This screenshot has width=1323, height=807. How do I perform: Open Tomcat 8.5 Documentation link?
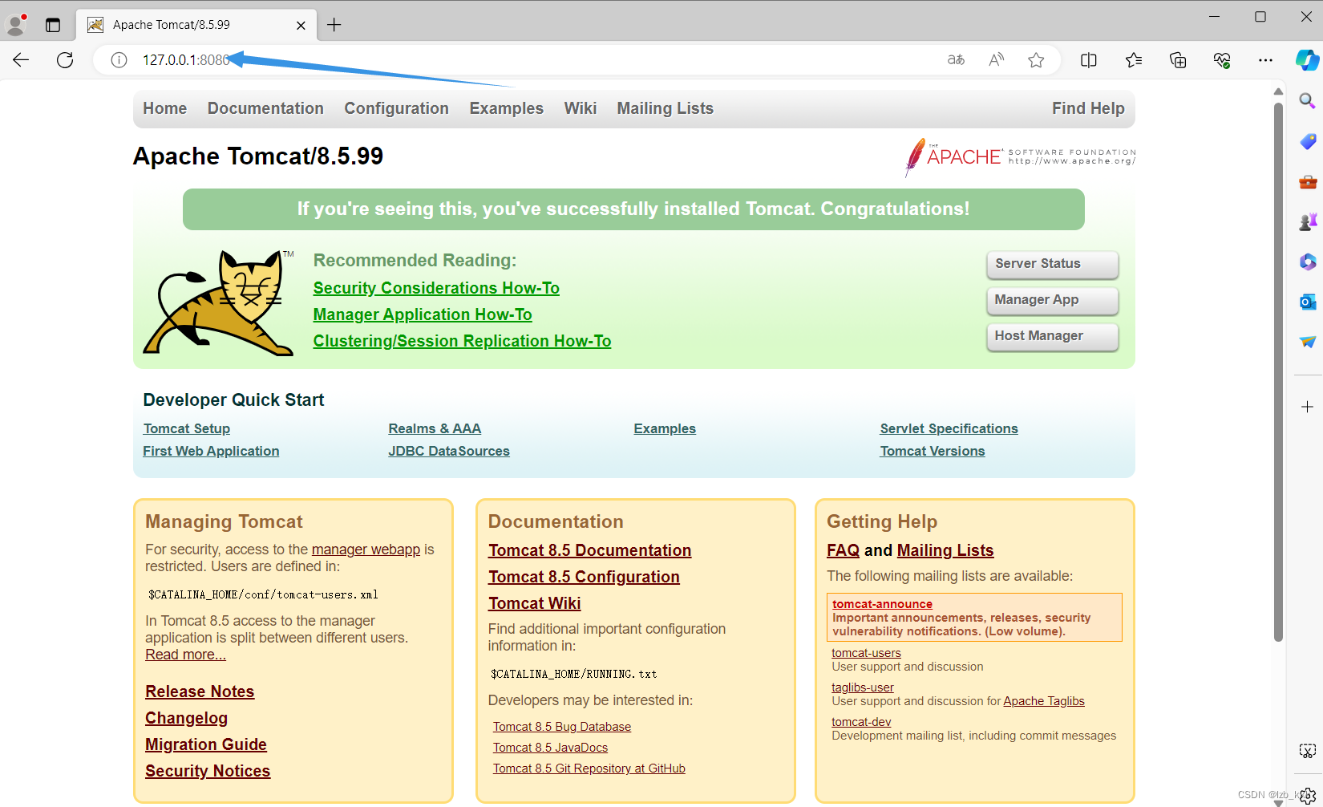tap(589, 550)
